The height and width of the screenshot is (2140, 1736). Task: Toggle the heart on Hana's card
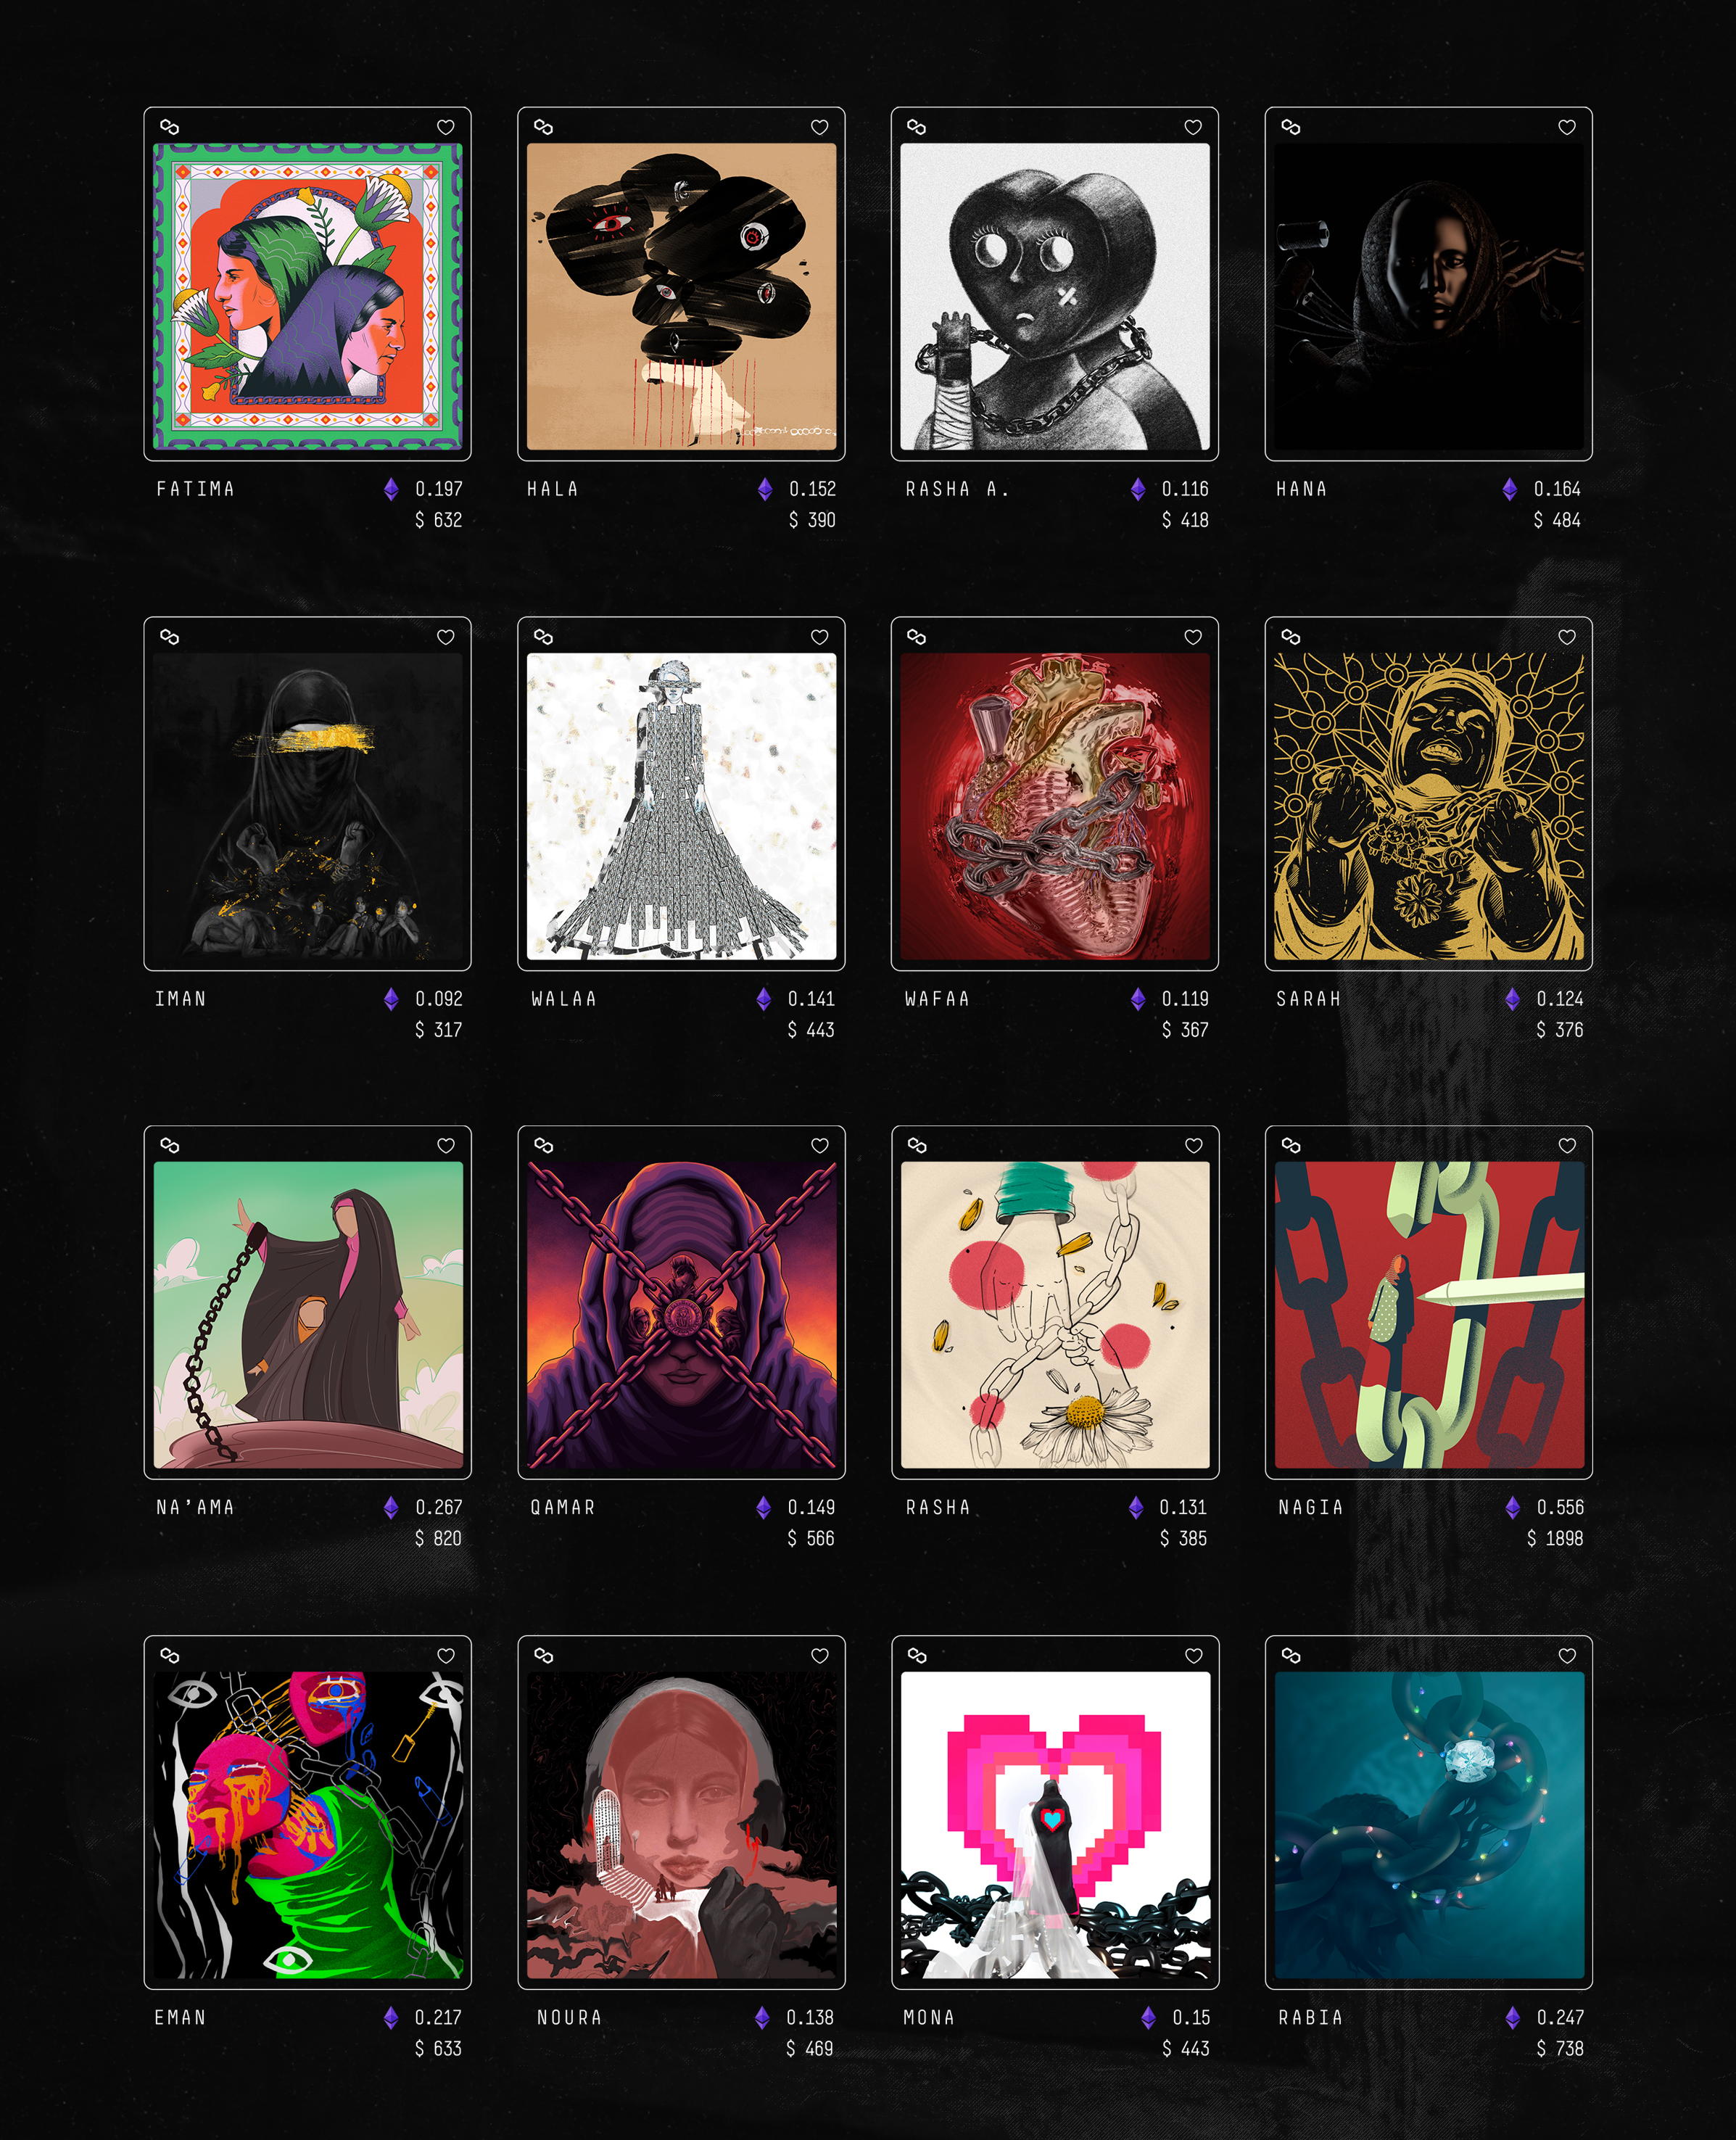[1567, 127]
